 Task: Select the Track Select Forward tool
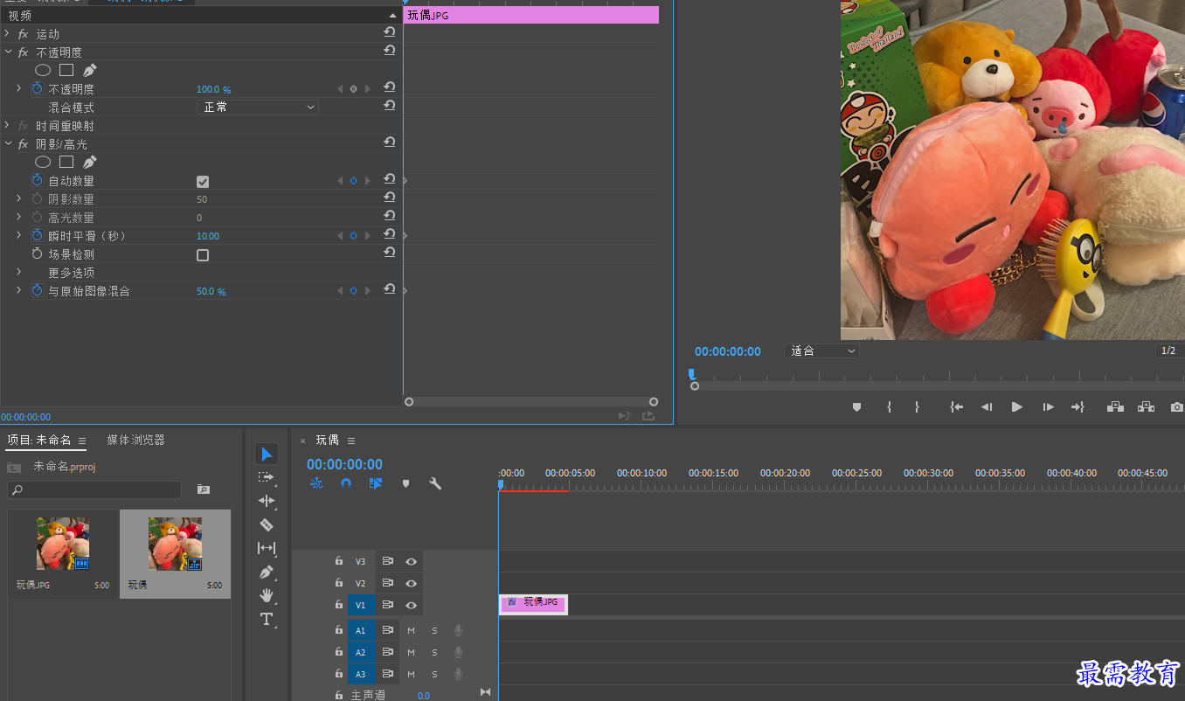(x=267, y=477)
